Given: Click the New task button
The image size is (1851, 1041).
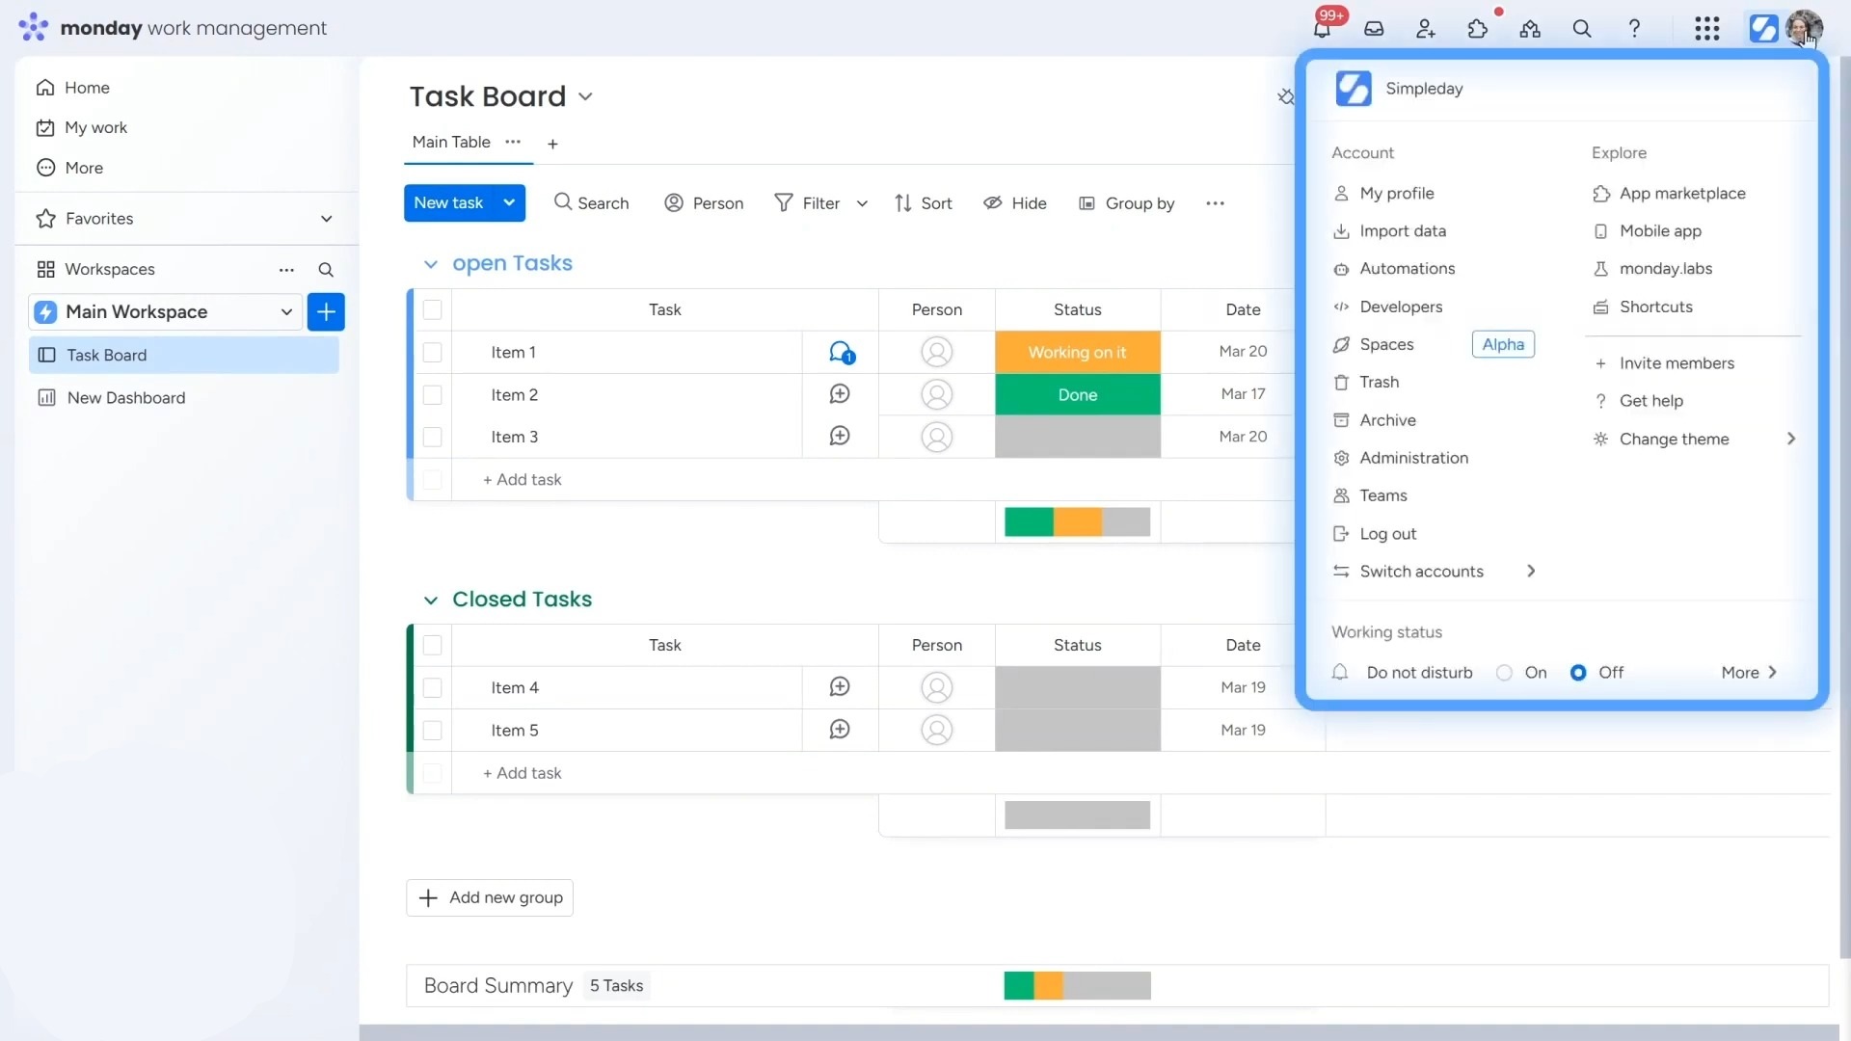Looking at the screenshot, I should 448,202.
